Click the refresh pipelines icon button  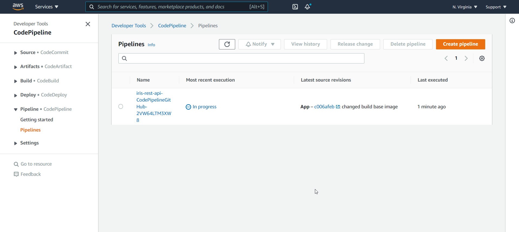(x=227, y=44)
